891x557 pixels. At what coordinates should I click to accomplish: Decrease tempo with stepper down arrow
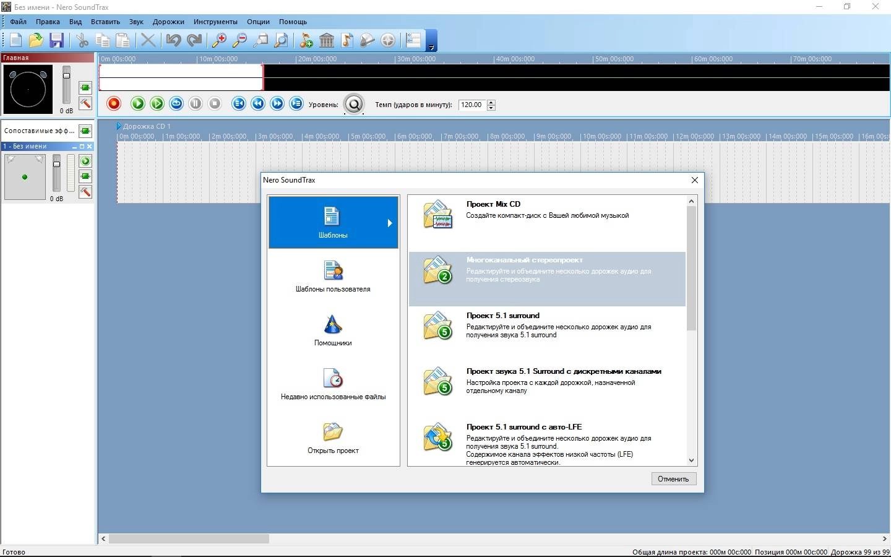click(491, 108)
